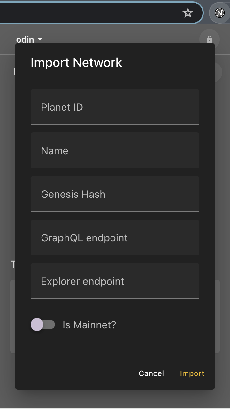
Task: Focus the Planet ID field
Action: (x=115, y=107)
